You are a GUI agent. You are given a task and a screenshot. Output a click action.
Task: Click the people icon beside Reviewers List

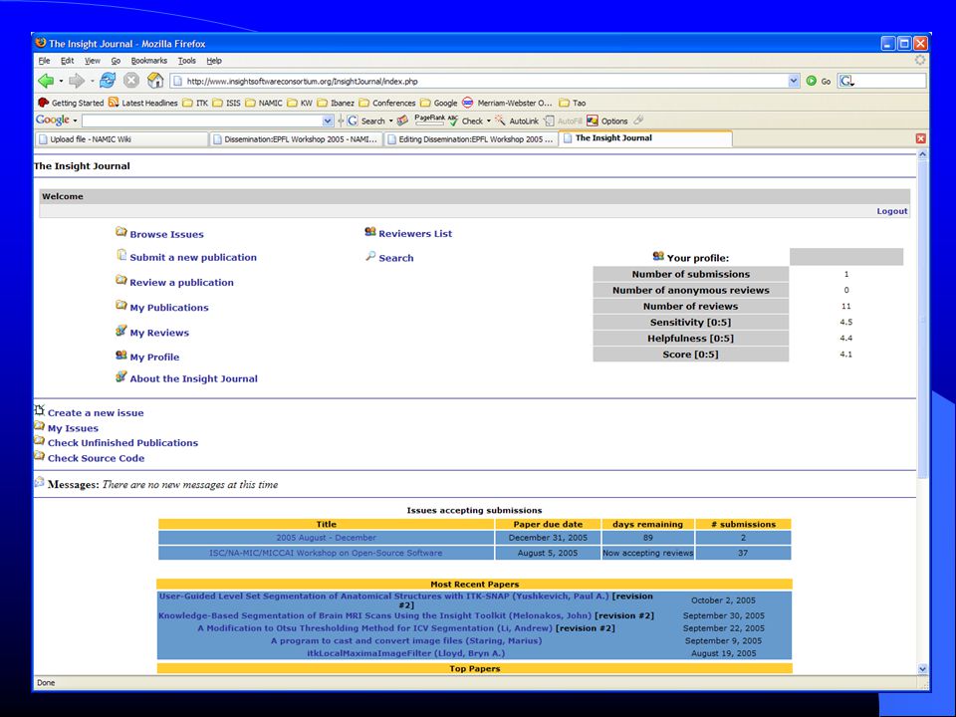click(370, 232)
